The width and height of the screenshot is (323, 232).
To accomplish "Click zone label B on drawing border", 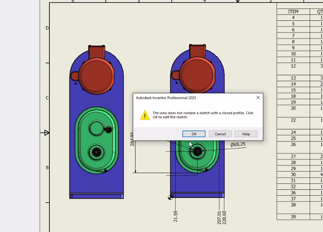I will tap(47, 168).
